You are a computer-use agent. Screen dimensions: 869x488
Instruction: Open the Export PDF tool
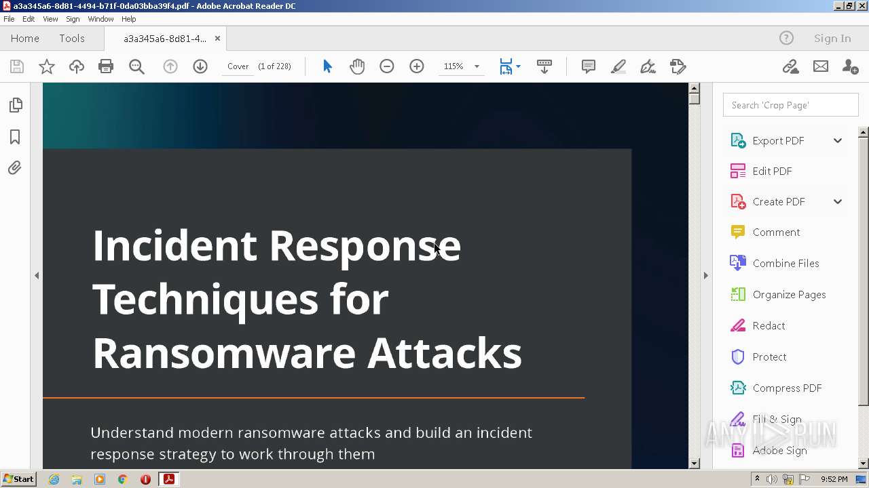[778, 141]
